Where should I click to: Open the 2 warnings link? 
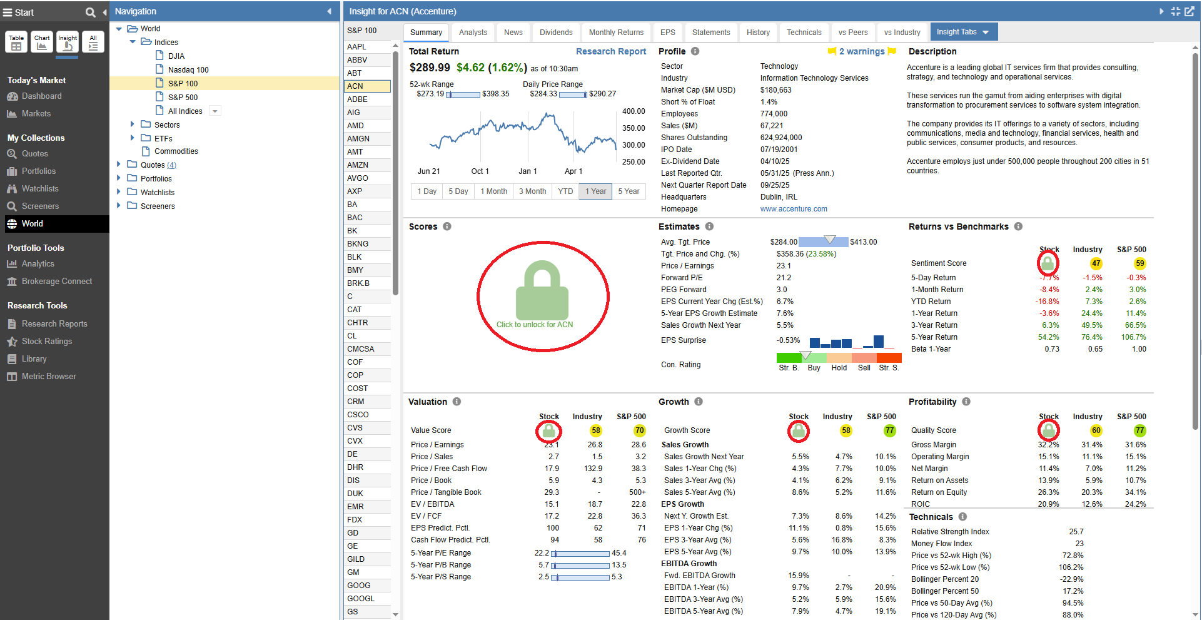(x=862, y=51)
